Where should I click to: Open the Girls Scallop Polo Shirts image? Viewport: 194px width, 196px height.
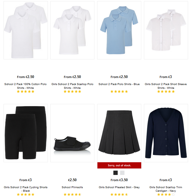pyautogui.click(x=73, y=30)
